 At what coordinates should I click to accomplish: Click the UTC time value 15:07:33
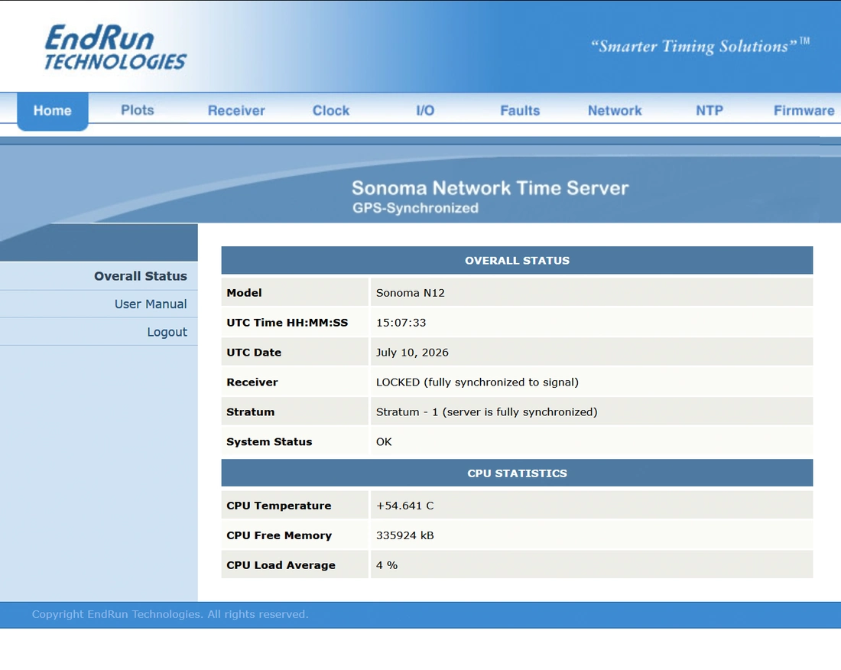(401, 323)
